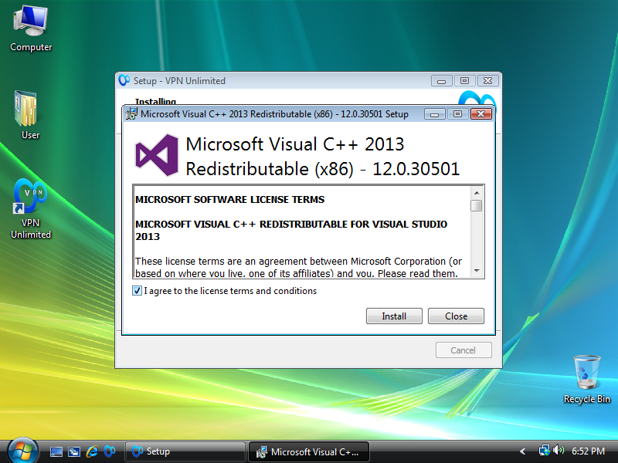Click the 'Installing' heading in VPN Setup
618x463 pixels.
click(x=156, y=101)
